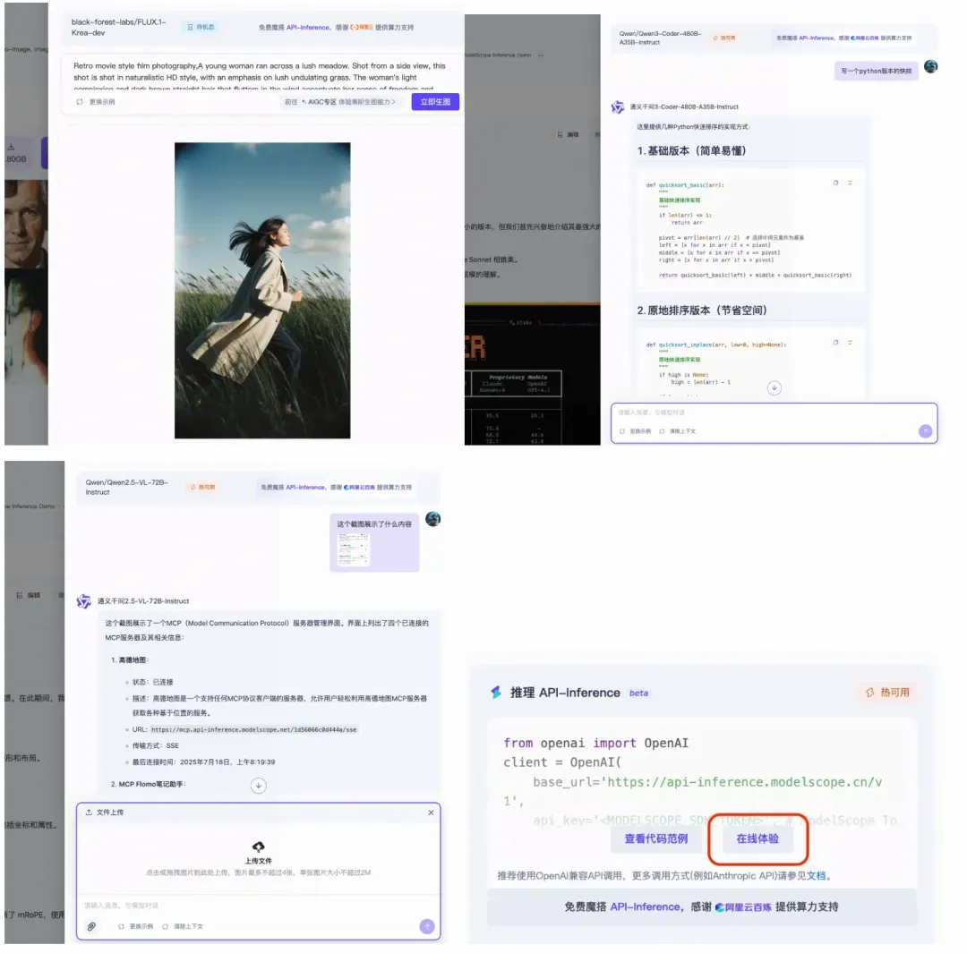
Task: Open the API-Inference link in the FLUX header
Action: tap(308, 27)
